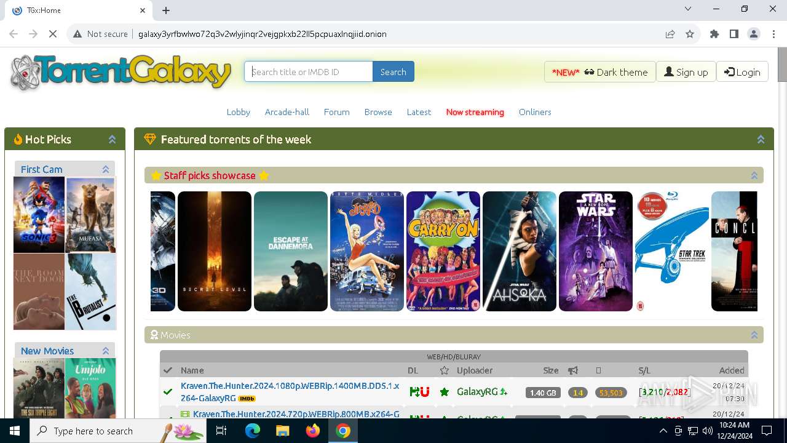787x443 pixels.
Task: Collapse the Staff picks showcase
Action: (754, 175)
